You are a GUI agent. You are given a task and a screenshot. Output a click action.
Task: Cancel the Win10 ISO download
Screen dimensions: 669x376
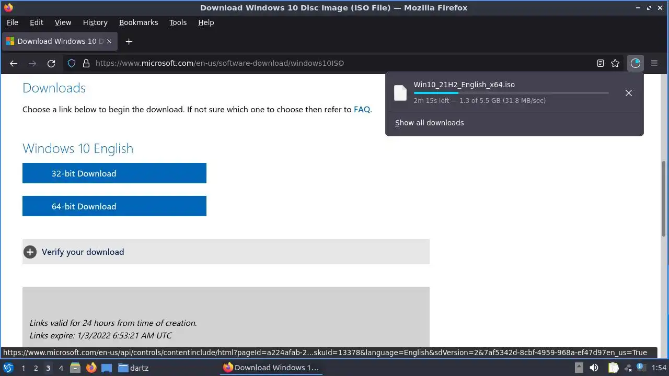[x=629, y=93]
